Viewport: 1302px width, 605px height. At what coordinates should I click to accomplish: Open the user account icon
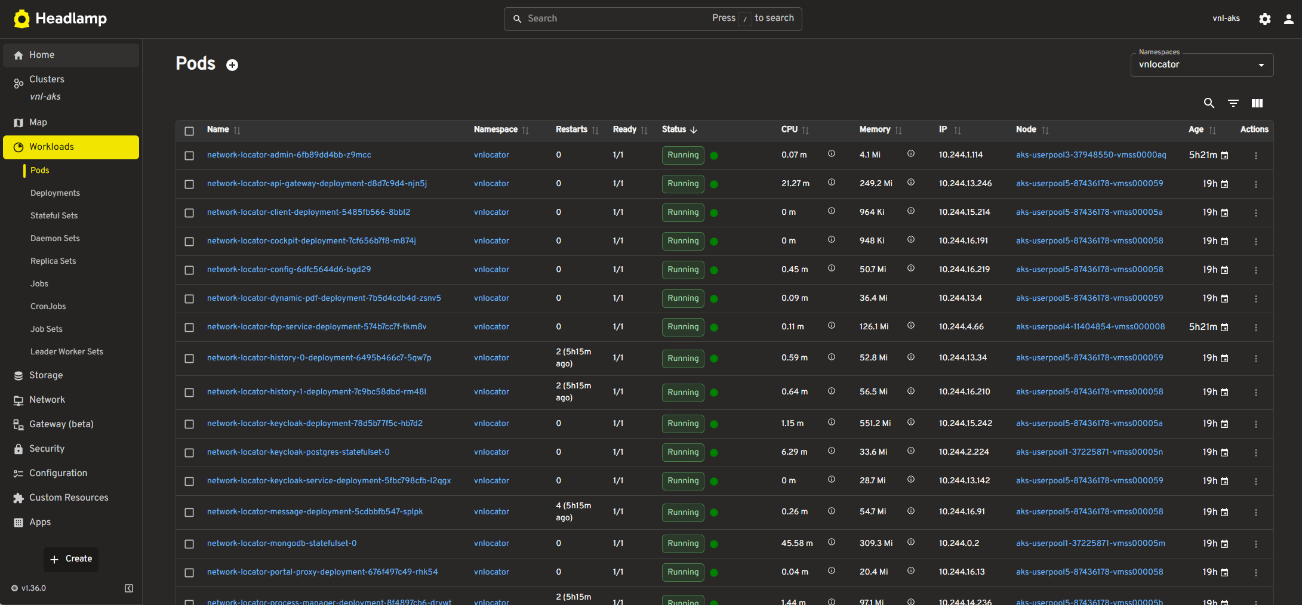[x=1288, y=19]
